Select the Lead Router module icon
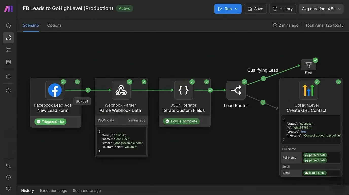Screen dimensions: 349x195 pyautogui.click(x=236, y=90)
